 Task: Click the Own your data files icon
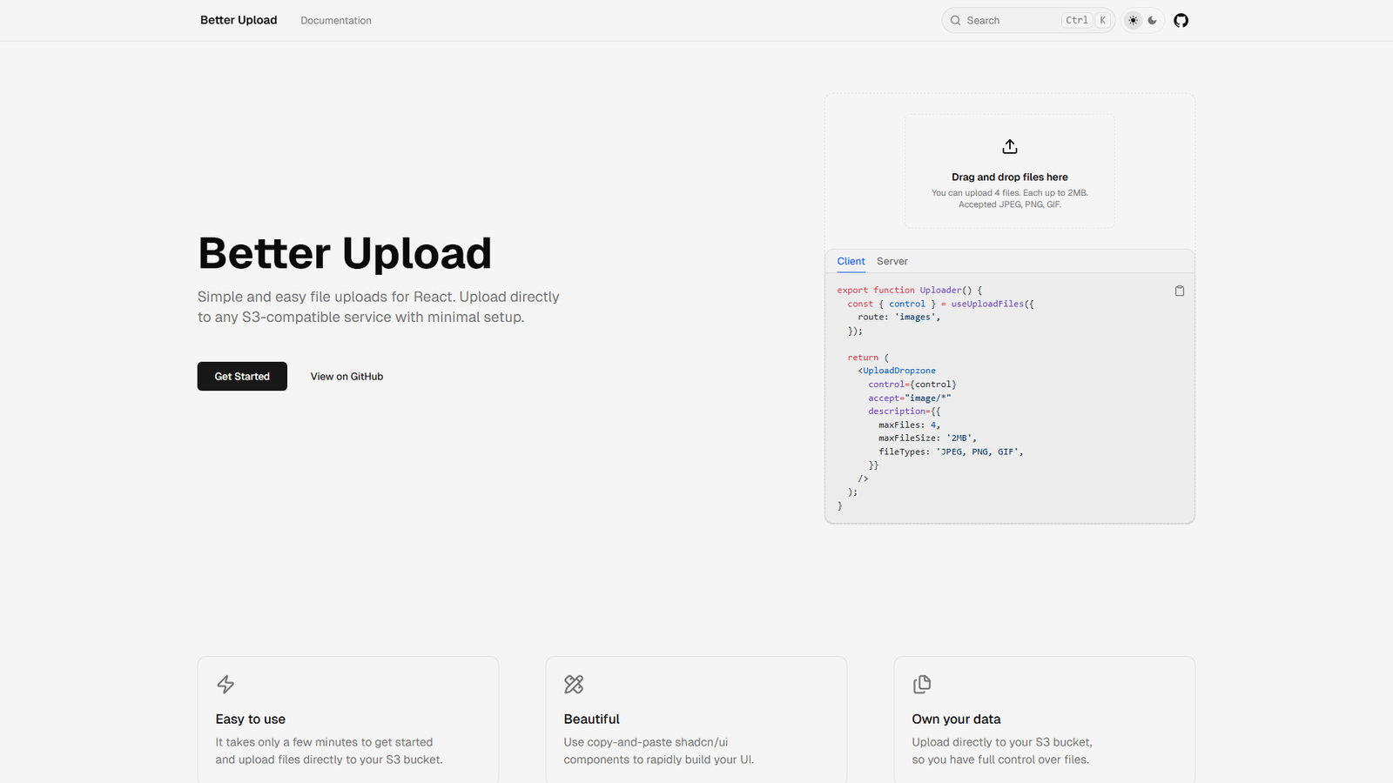coord(922,685)
